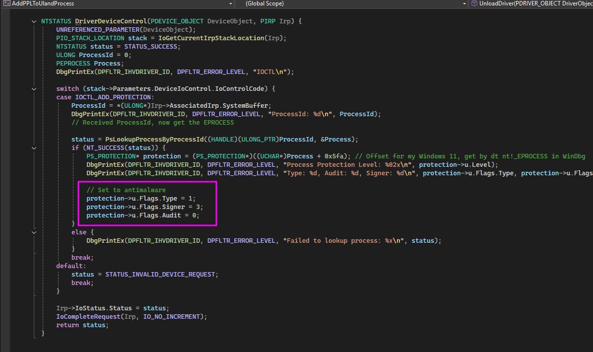
Task: Collapse the else block
Action: (34, 232)
